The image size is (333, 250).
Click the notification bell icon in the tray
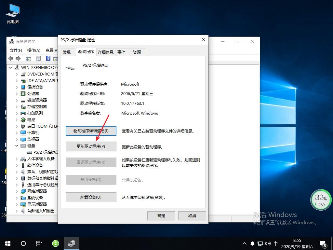click(x=252, y=243)
